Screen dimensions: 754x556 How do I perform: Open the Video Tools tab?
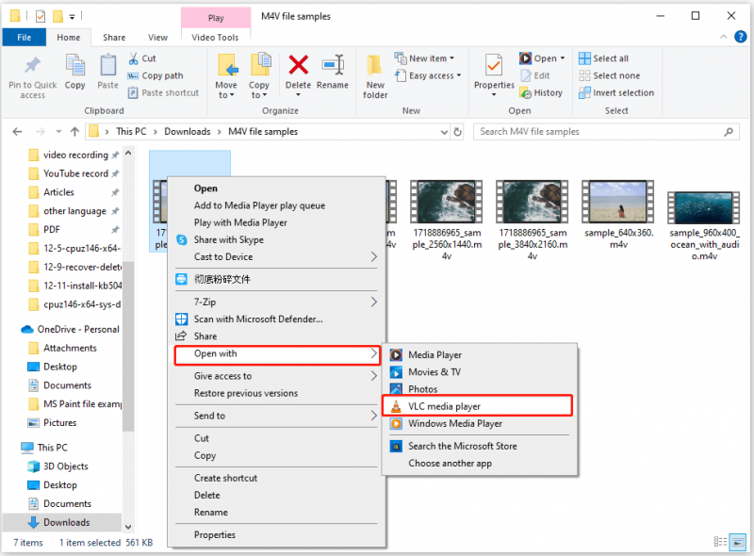(x=215, y=37)
